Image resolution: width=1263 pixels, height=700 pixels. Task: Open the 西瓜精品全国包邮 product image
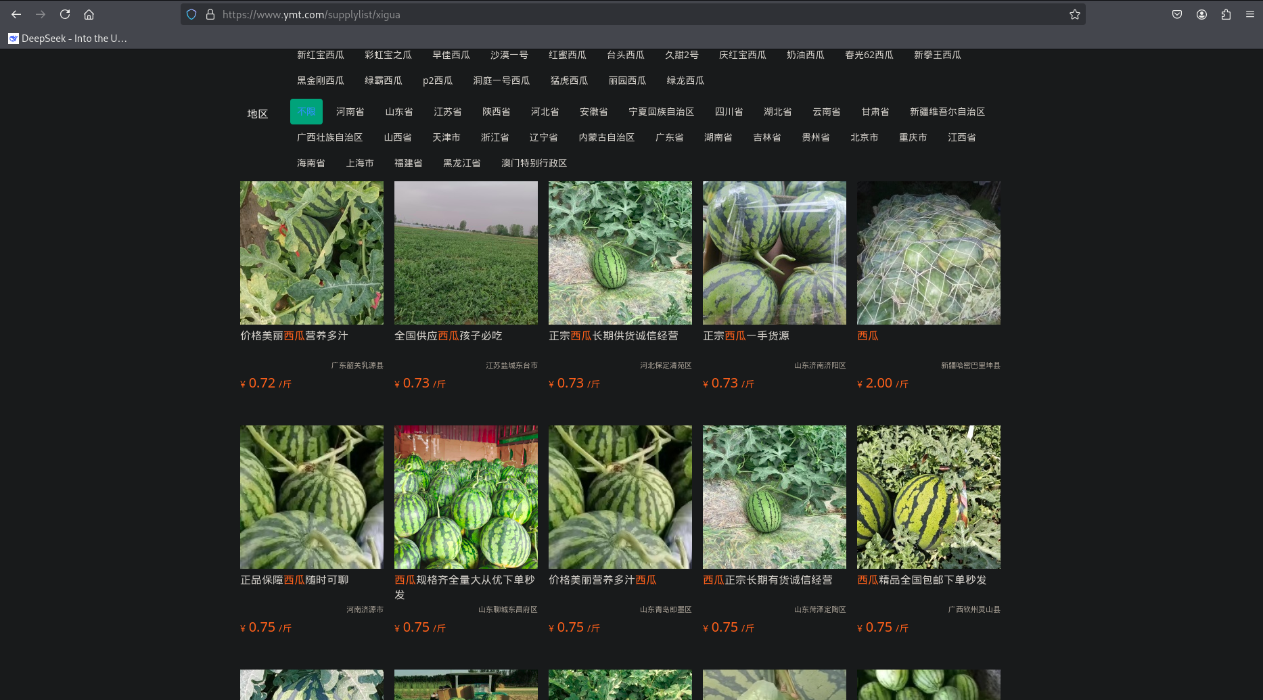click(x=929, y=497)
